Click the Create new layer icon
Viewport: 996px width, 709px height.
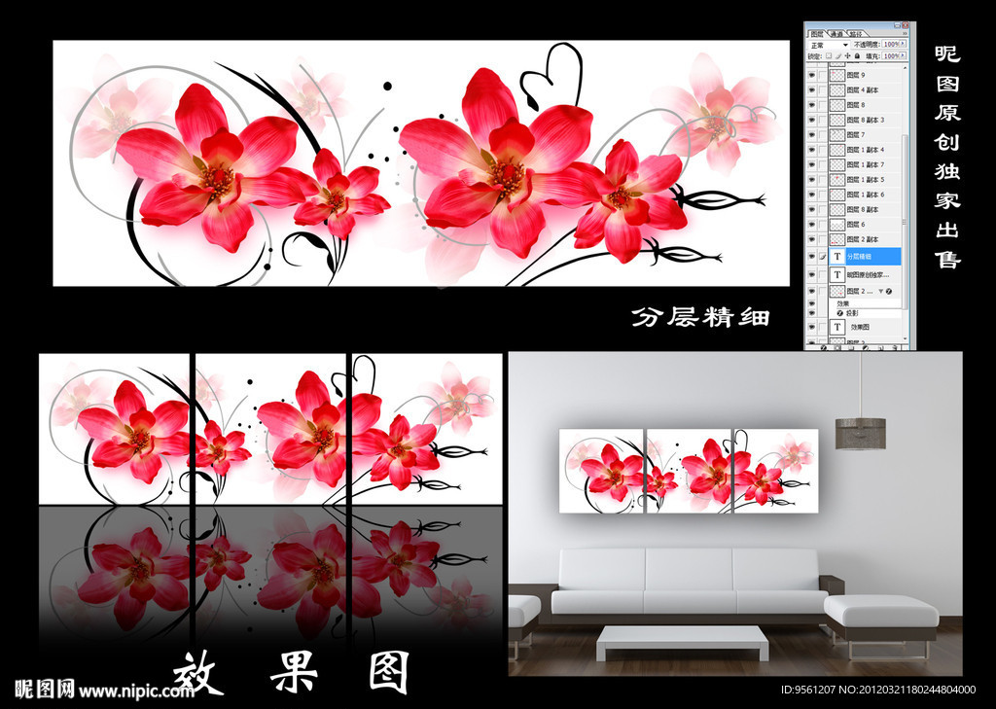(x=881, y=347)
